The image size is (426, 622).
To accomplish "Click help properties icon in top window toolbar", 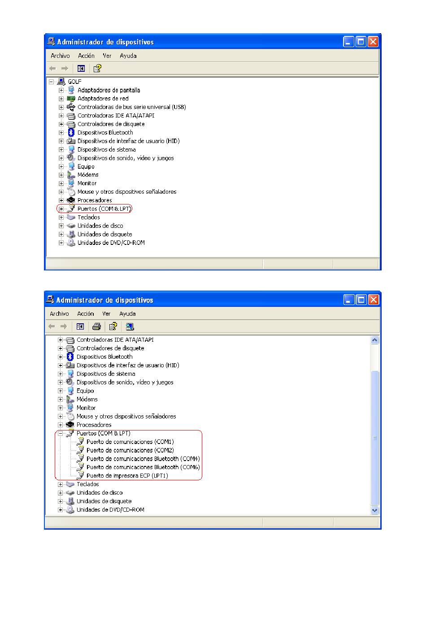I will point(97,68).
